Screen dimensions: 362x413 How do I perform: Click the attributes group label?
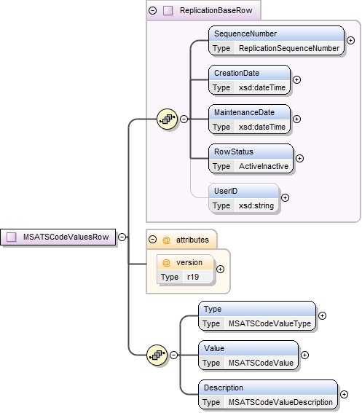192,240
